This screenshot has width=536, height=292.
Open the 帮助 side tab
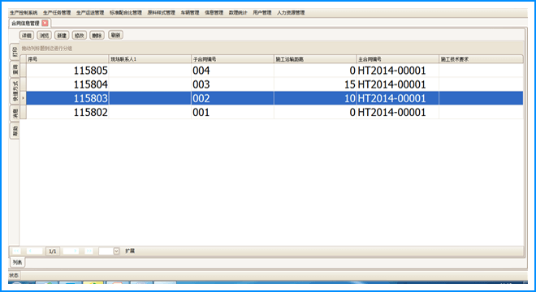coord(15,131)
